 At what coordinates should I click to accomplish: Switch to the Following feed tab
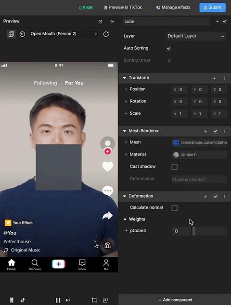point(45,83)
